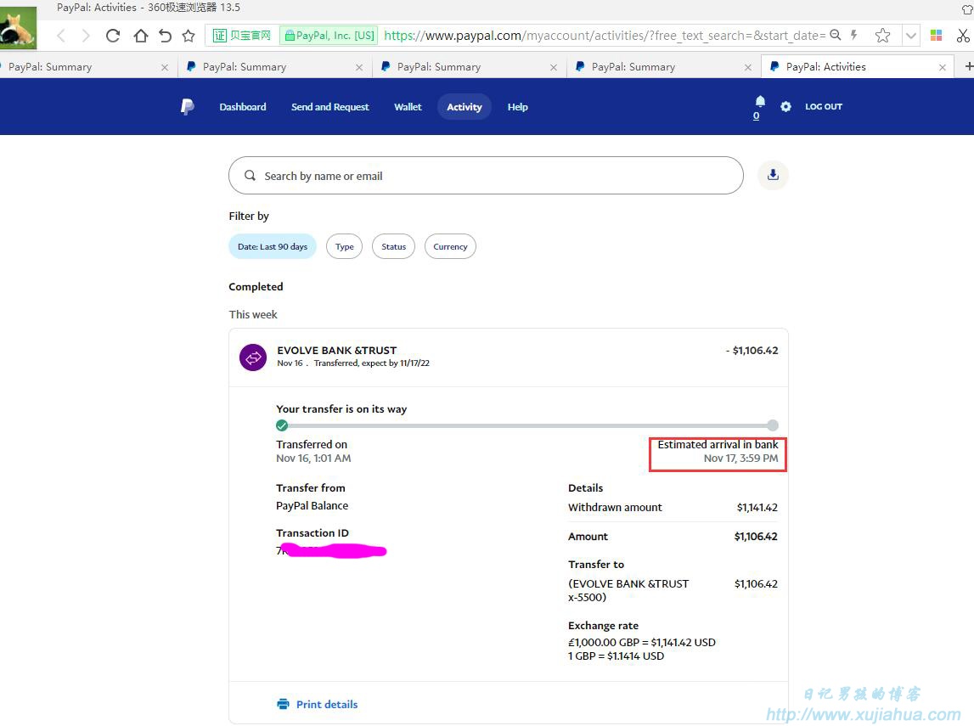Click the notification count 0 link
This screenshot has height=726, width=974.
click(756, 116)
